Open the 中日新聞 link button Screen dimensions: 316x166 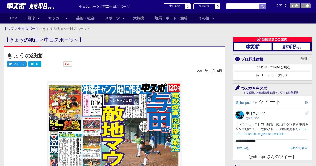tap(175, 6)
